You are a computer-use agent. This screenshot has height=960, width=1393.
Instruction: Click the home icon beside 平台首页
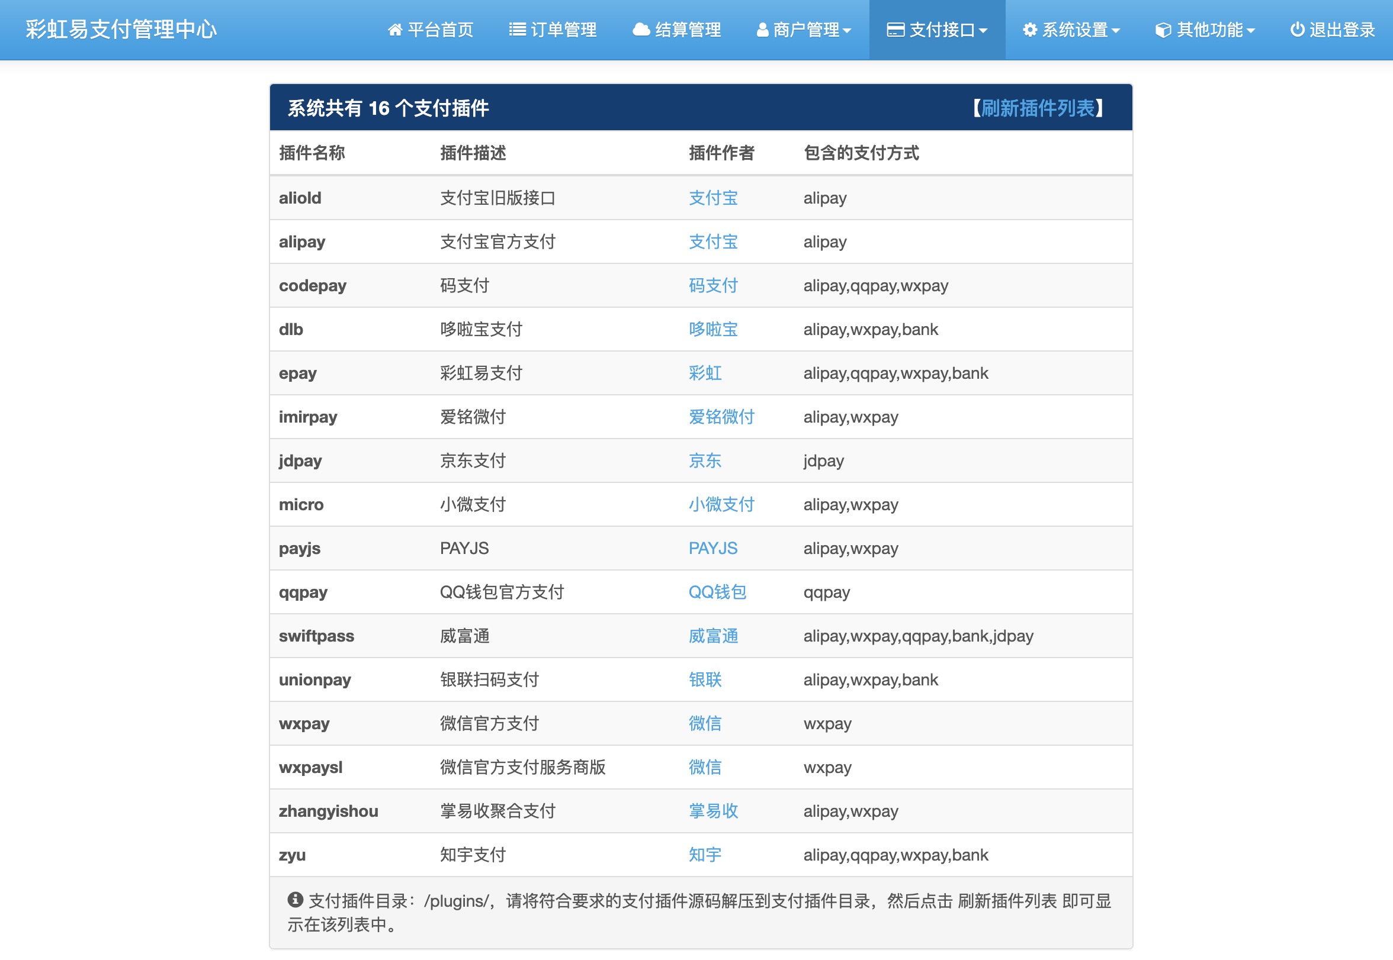coord(394,30)
